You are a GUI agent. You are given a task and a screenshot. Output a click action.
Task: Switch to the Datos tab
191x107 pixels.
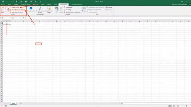pyautogui.click(x=43, y=5)
